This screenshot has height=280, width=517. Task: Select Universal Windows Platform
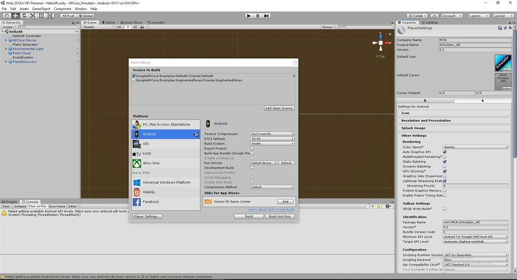tap(166, 182)
